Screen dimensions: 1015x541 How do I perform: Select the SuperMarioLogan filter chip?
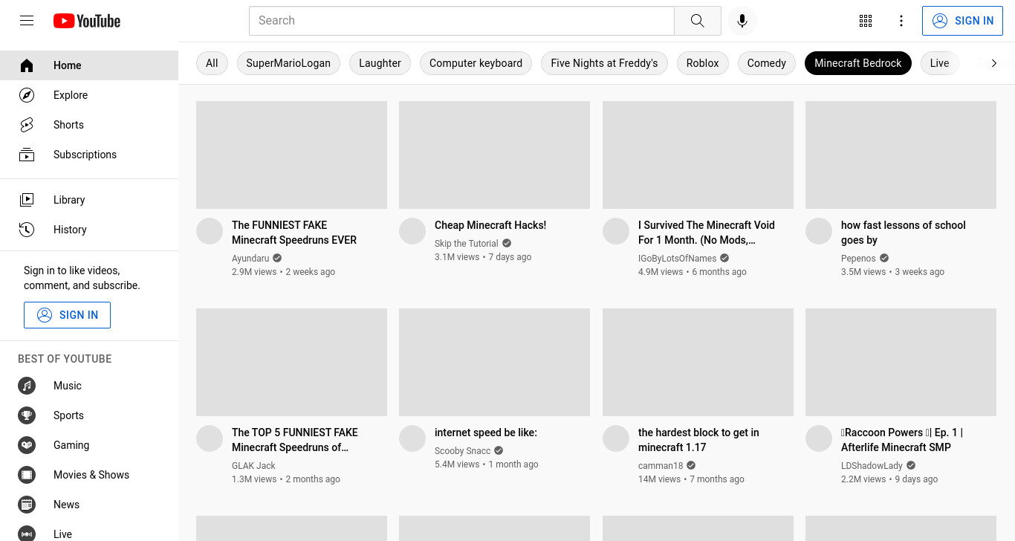point(288,63)
